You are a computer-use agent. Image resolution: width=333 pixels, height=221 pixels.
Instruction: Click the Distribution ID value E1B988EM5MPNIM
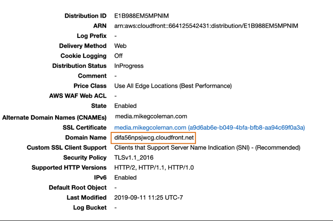(141, 16)
